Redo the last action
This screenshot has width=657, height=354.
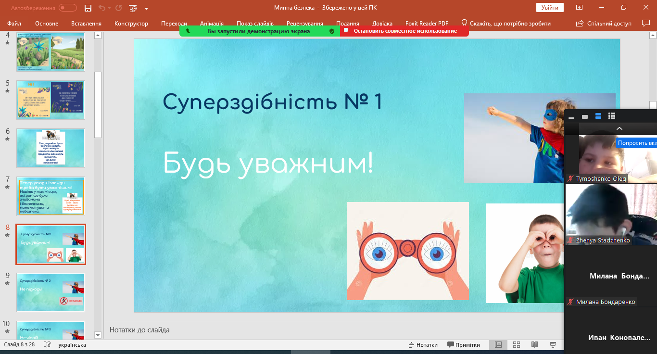pyautogui.click(x=118, y=8)
